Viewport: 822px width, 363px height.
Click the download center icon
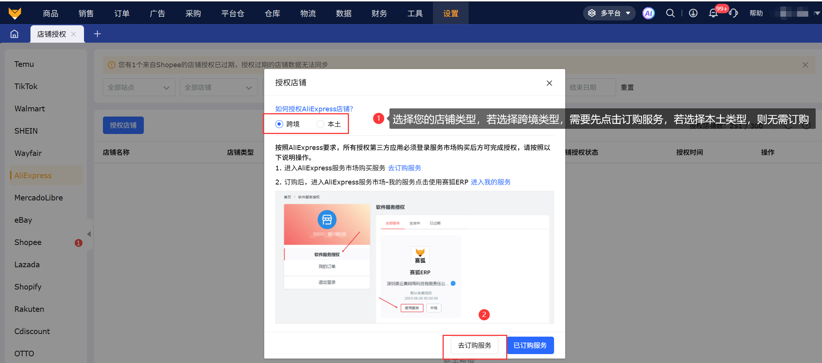coord(693,13)
